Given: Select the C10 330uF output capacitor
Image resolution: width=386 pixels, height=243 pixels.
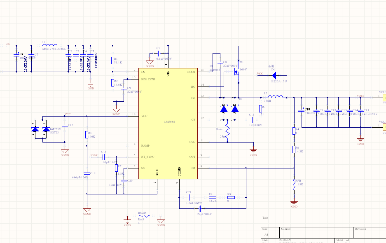Looking at the screenshot, I should tap(301, 110).
